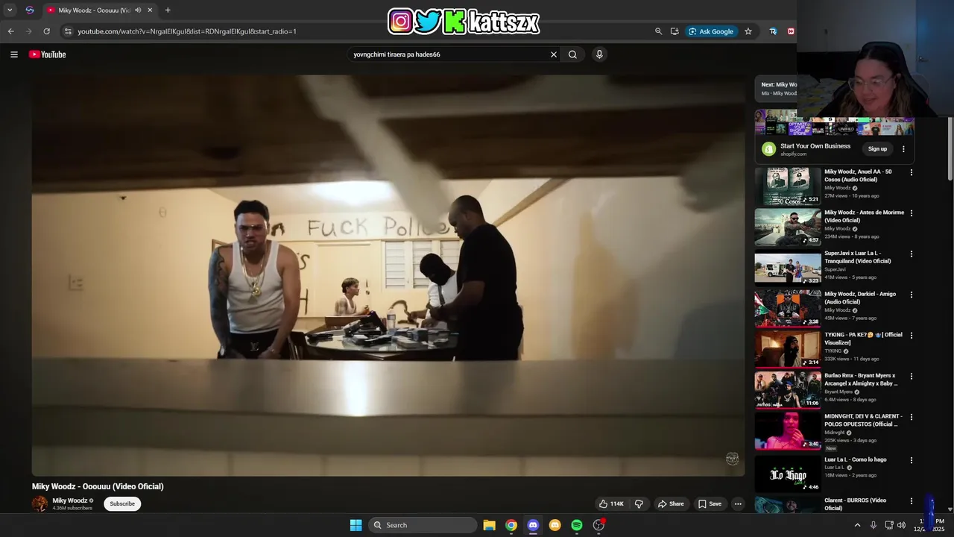
Task: Open options for Tranquiland video
Action: tap(911, 254)
